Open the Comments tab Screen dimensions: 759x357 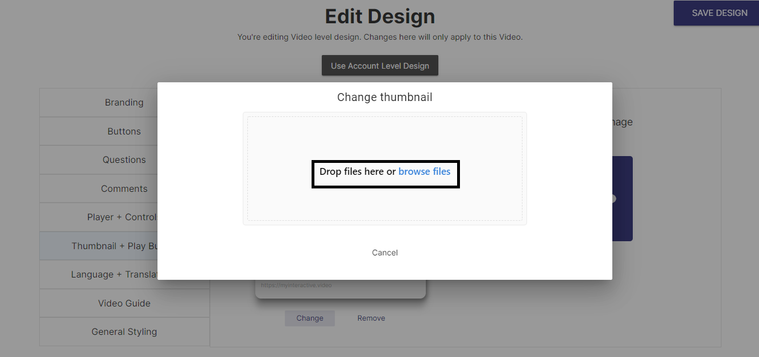pyautogui.click(x=124, y=188)
